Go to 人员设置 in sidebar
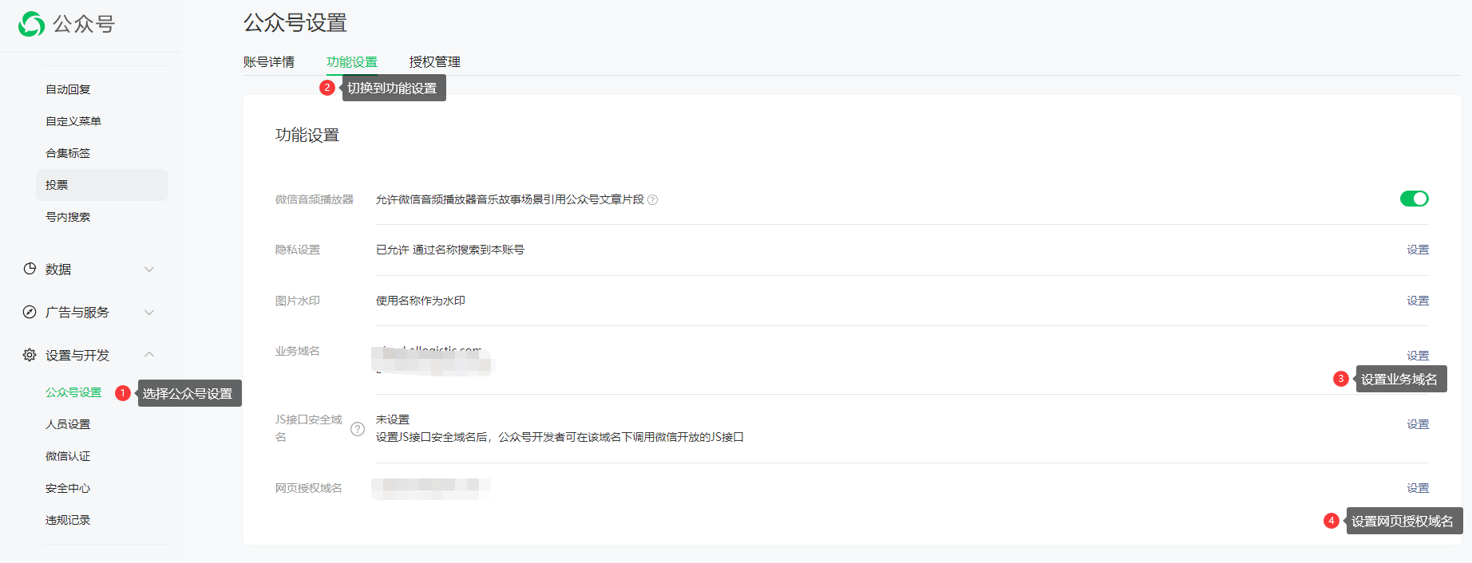 68,424
